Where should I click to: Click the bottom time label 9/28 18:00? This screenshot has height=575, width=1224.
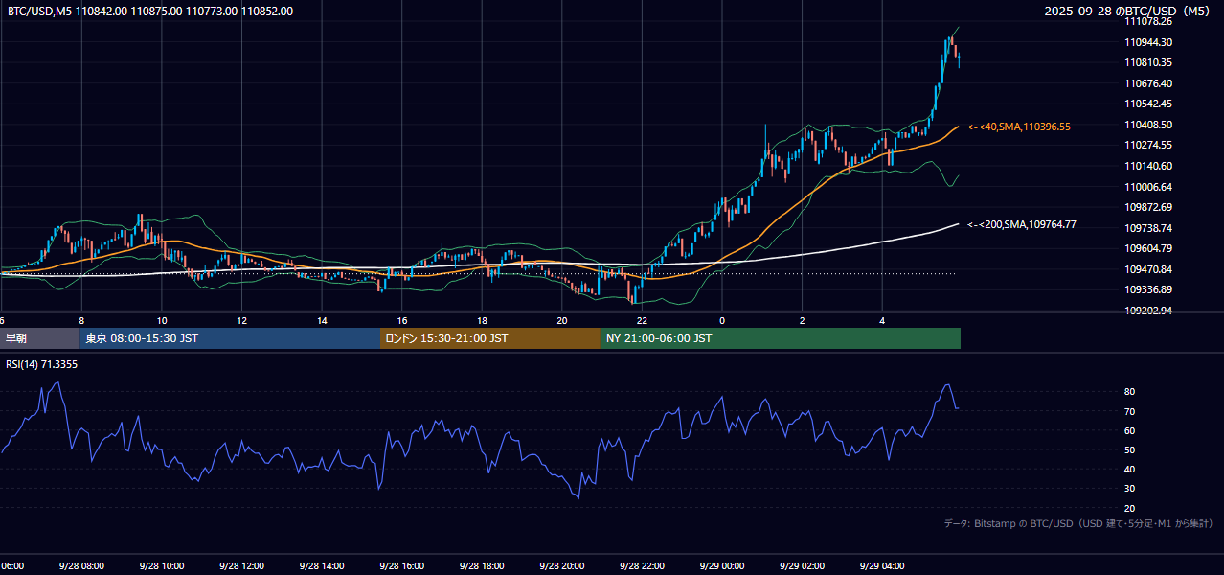click(x=482, y=566)
